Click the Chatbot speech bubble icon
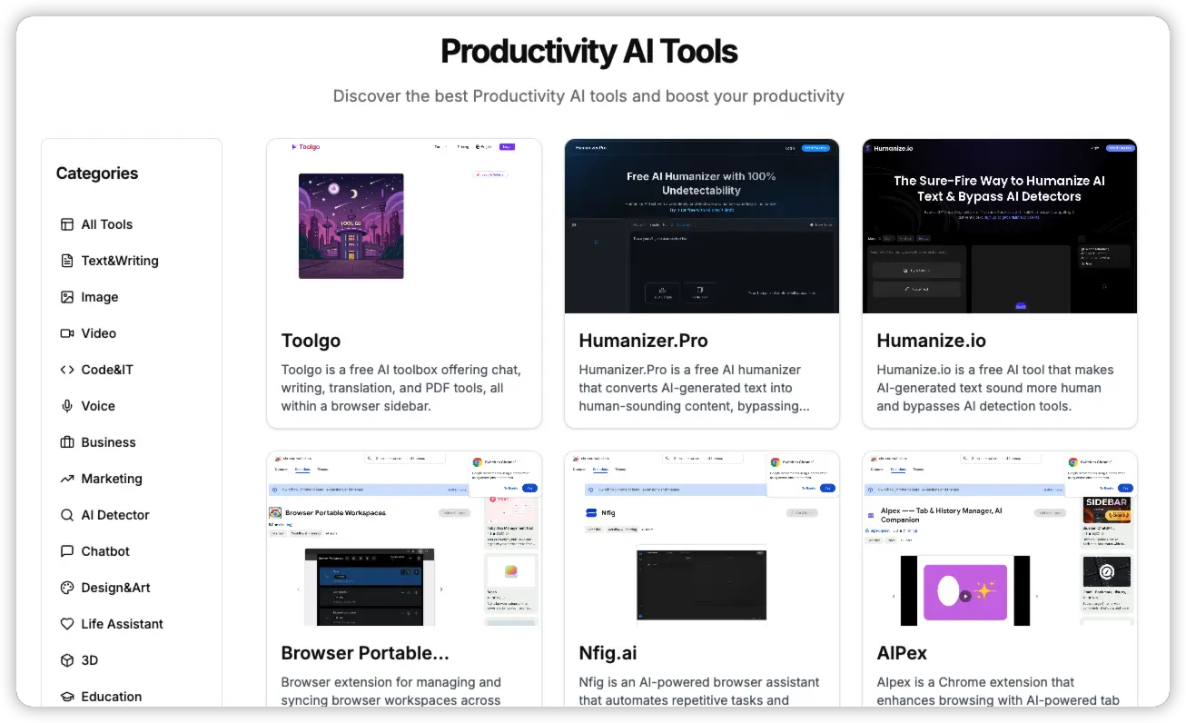Viewport: 1186px width, 723px height. click(67, 551)
